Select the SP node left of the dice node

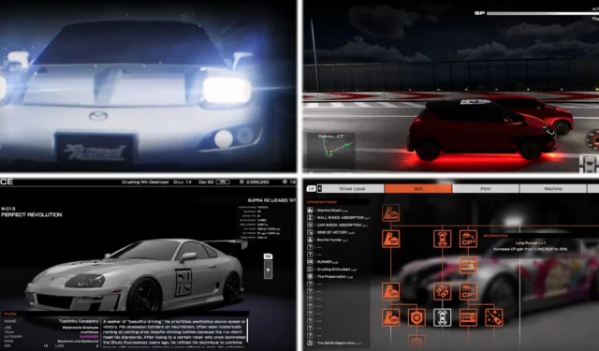pyautogui.click(x=391, y=291)
